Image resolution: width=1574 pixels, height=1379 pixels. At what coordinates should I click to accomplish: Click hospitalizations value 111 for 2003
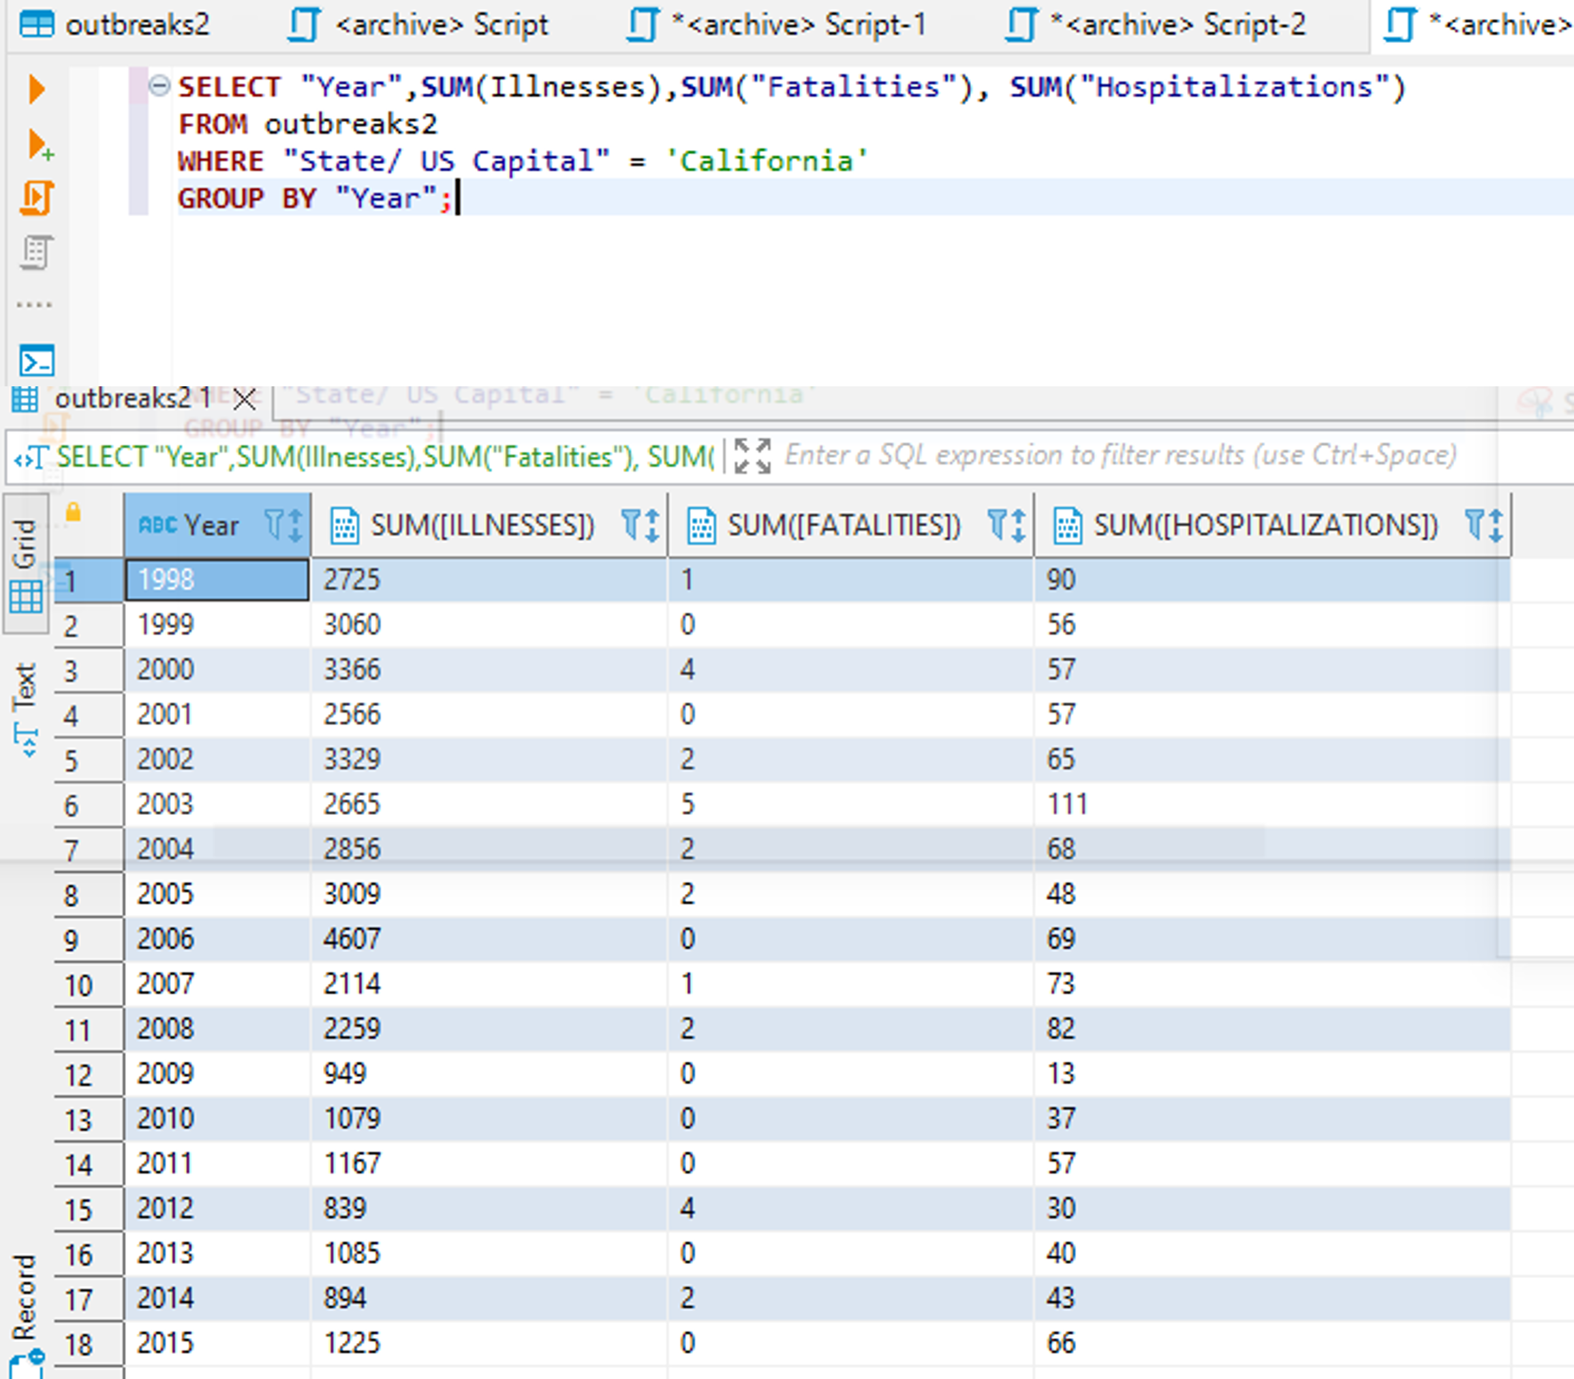(1271, 804)
